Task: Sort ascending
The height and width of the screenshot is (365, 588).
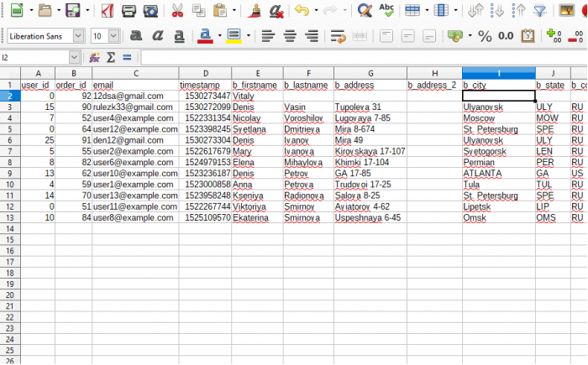Action: (x=497, y=11)
